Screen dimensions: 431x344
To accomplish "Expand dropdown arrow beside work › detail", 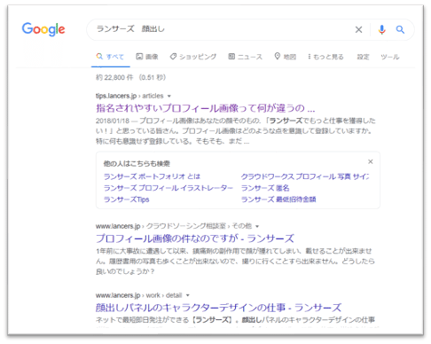I will pos(187,295).
